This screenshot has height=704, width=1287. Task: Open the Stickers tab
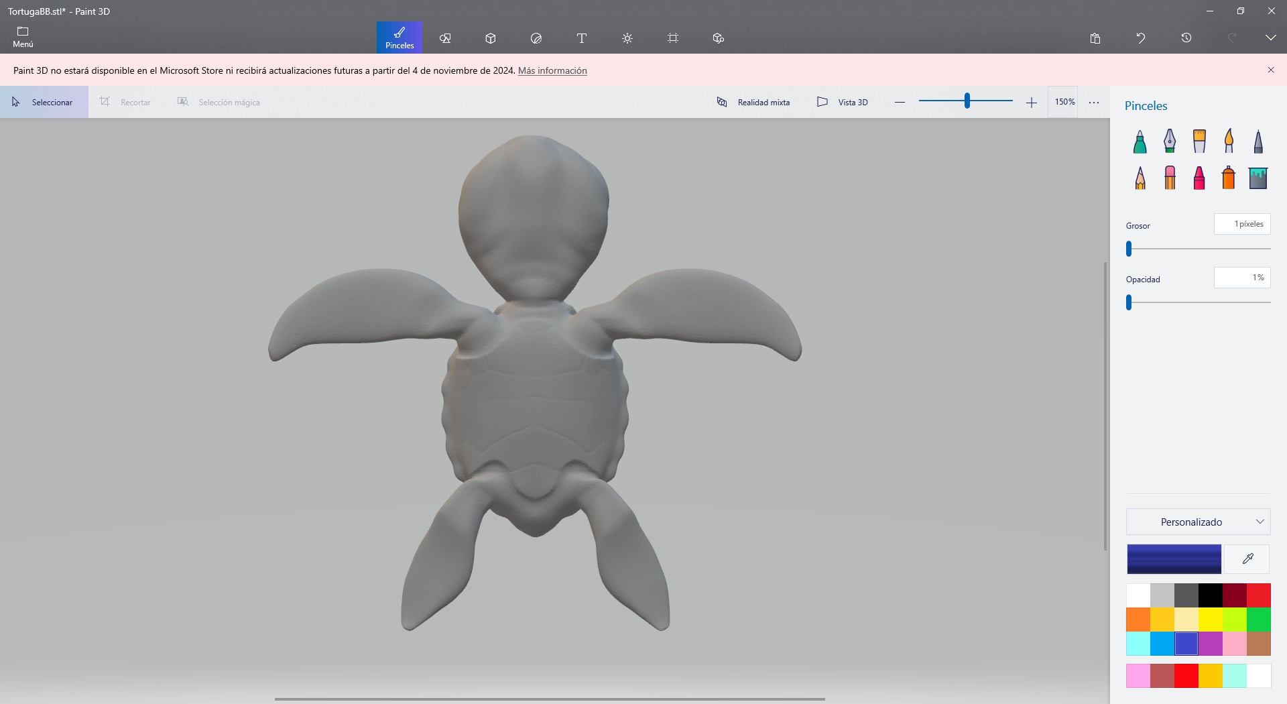[536, 38]
